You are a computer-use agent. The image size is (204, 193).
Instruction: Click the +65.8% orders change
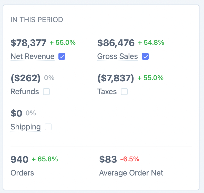(x=45, y=159)
